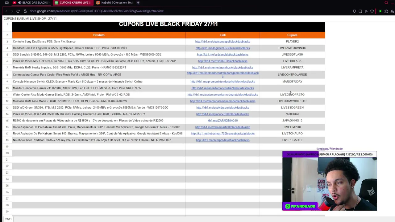Click the LIVESSDGREEN coupon cell

coord(292,108)
